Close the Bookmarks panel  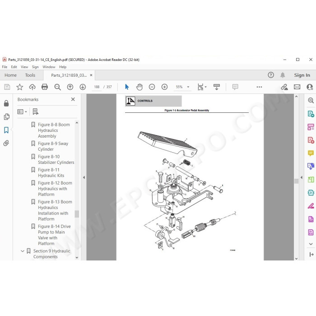point(73,99)
